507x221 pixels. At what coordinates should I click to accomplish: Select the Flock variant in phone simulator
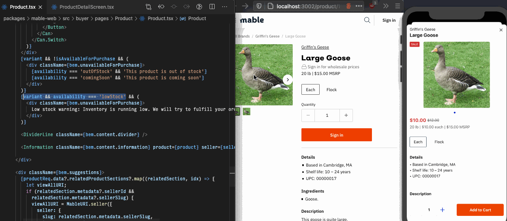(x=439, y=142)
